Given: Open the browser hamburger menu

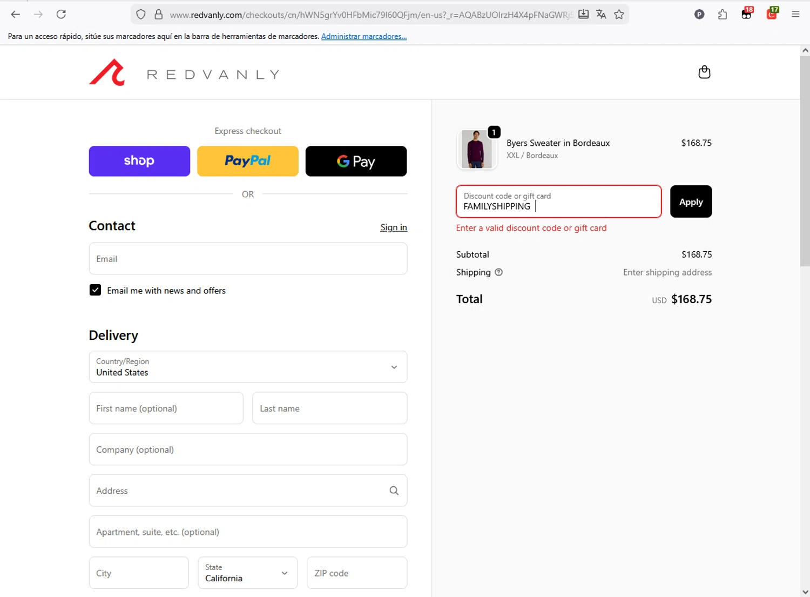Looking at the screenshot, I should click(795, 15).
